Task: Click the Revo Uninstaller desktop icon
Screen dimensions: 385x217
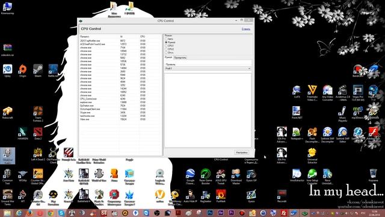Action: (327, 177)
